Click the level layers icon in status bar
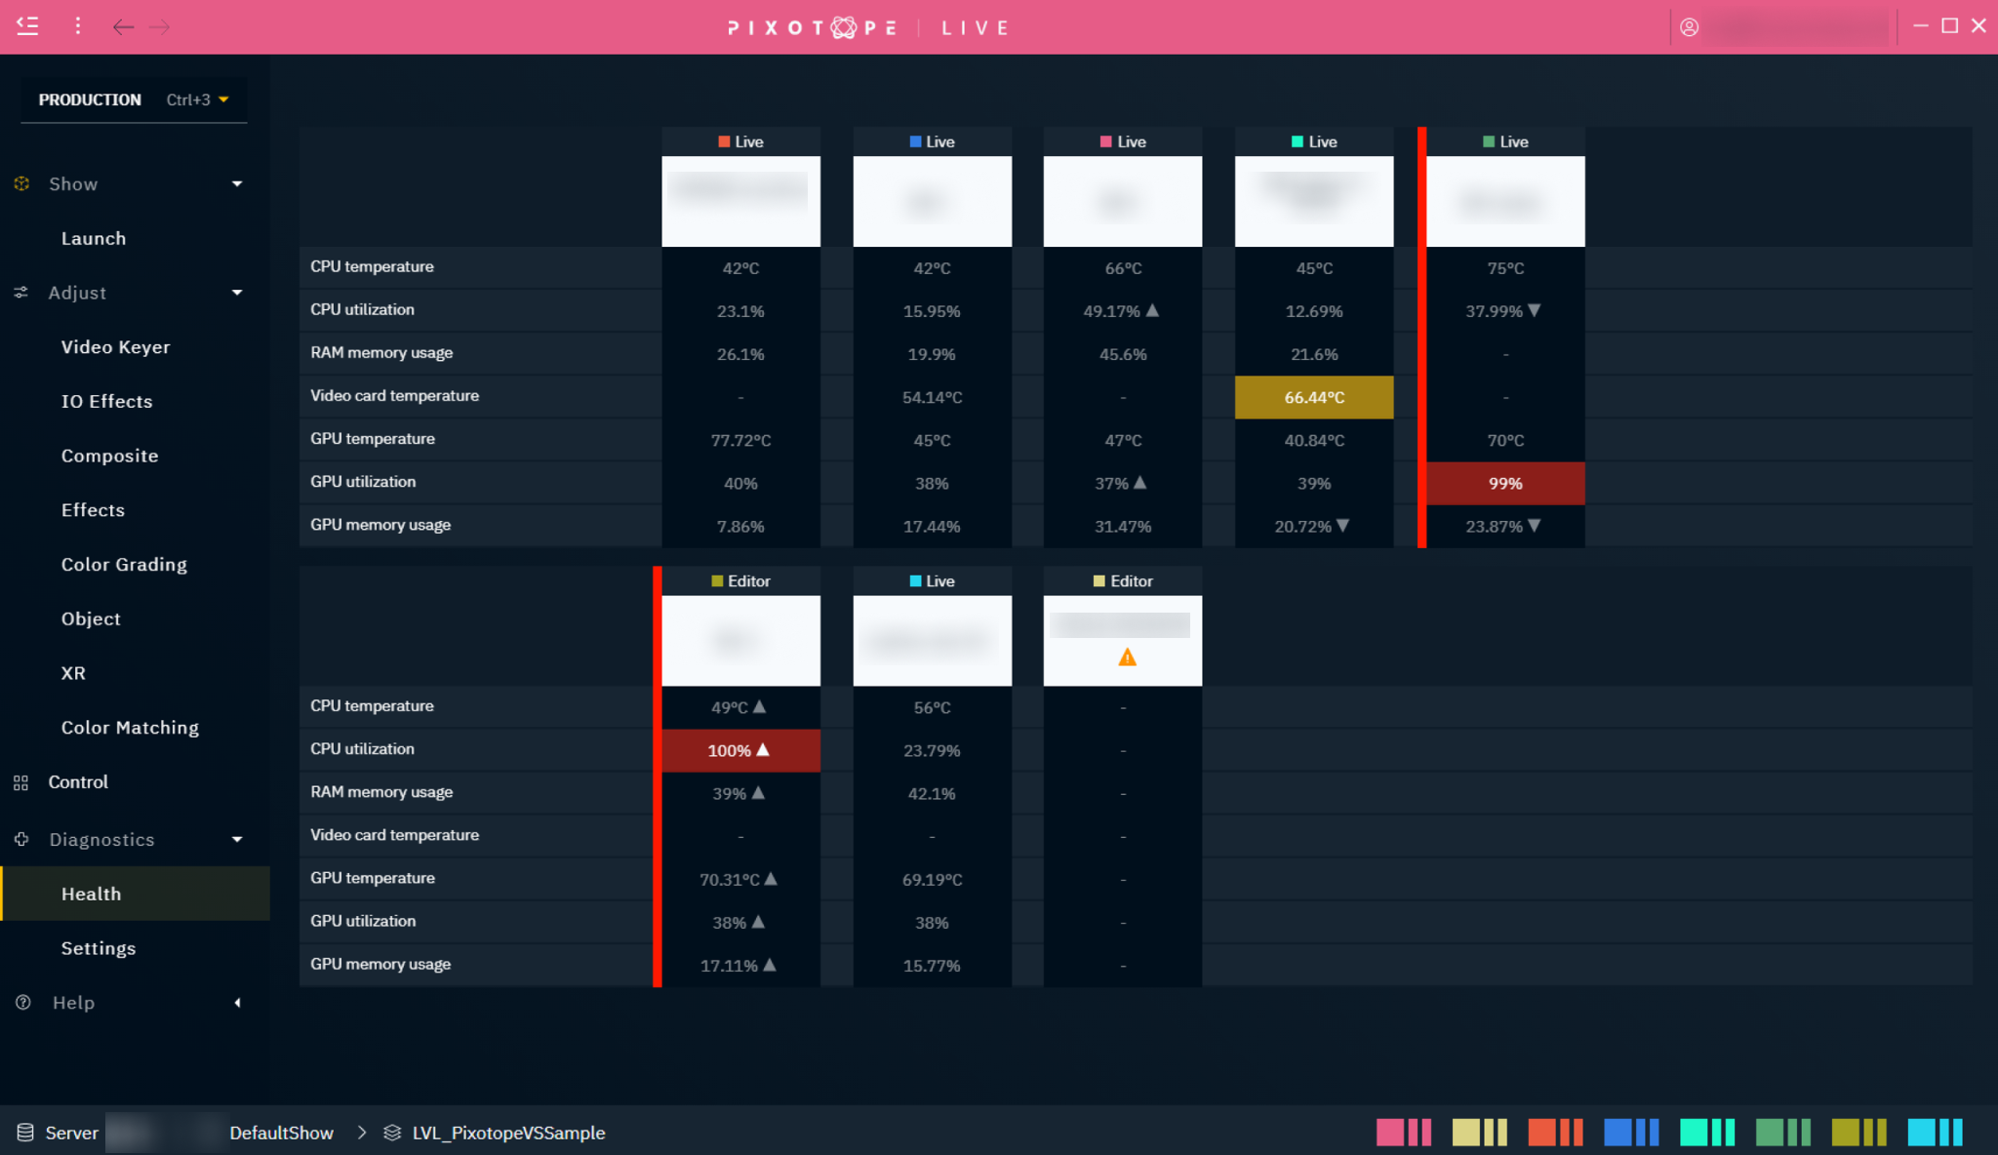This screenshot has height=1155, width=1998. coord(392,1133)
